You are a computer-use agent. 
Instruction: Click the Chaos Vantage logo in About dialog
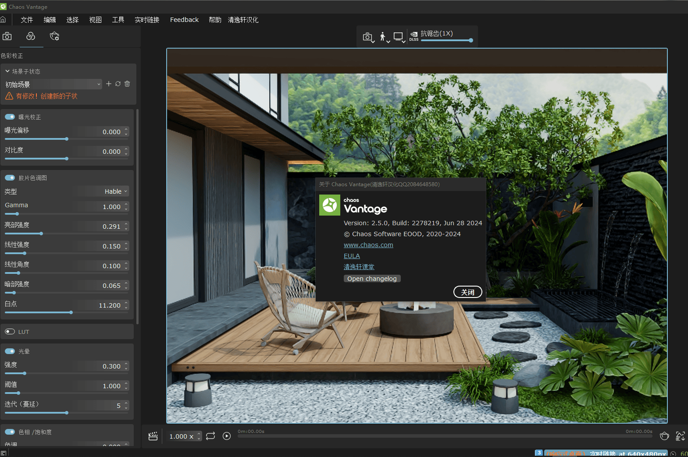coord(330,205)
